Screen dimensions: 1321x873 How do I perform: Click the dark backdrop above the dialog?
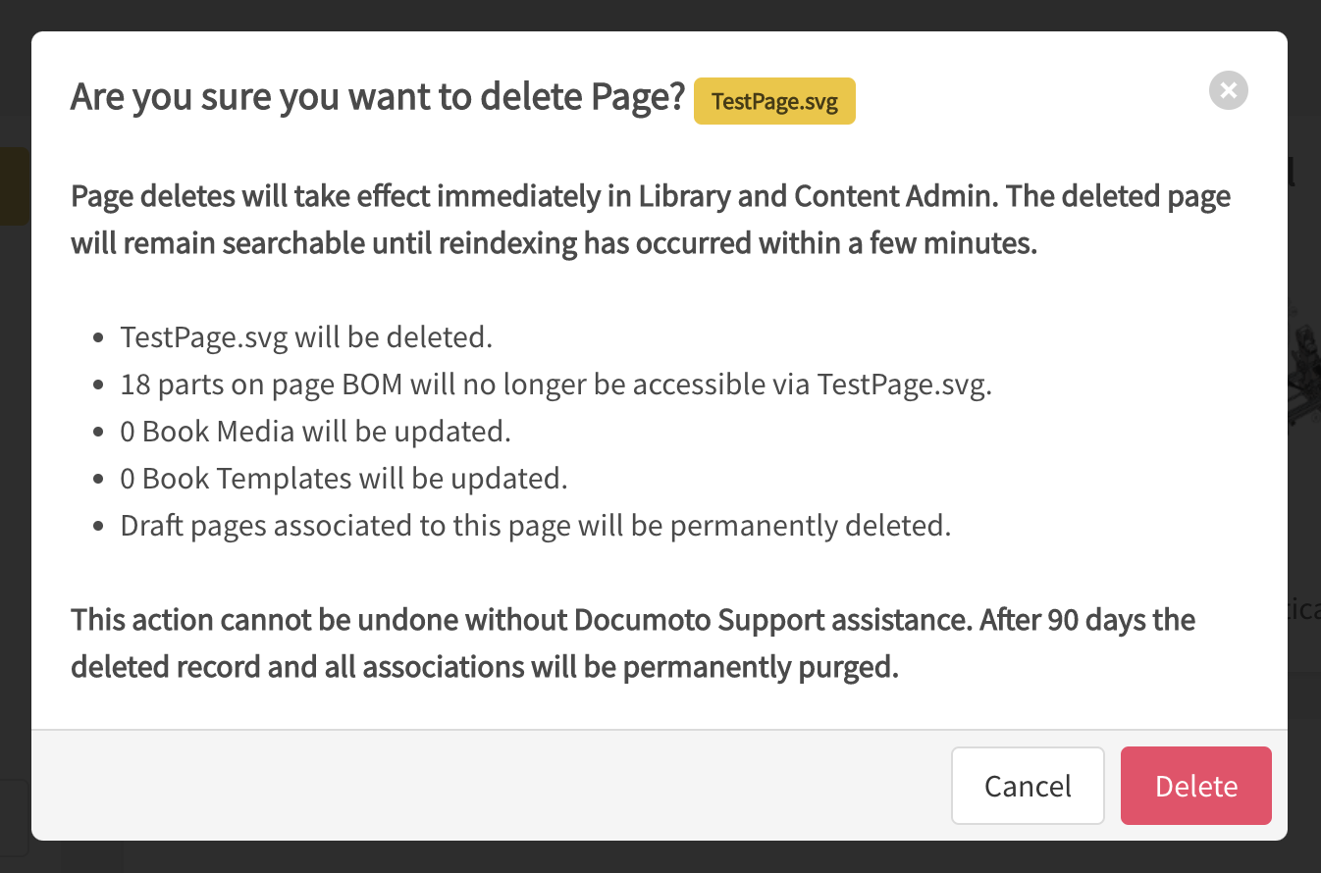click(x=660, y=14)
